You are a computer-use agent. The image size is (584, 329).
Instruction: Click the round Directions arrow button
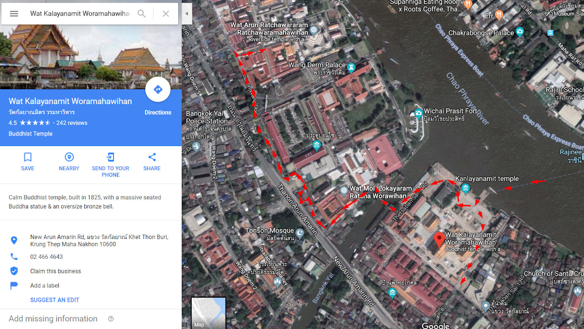tap(158, 89)
